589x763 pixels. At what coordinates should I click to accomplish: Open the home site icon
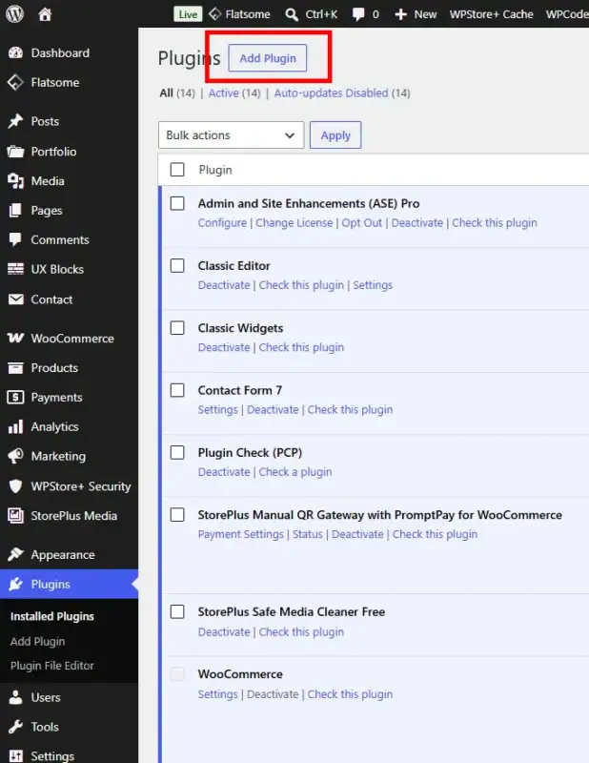coord(45,14)
